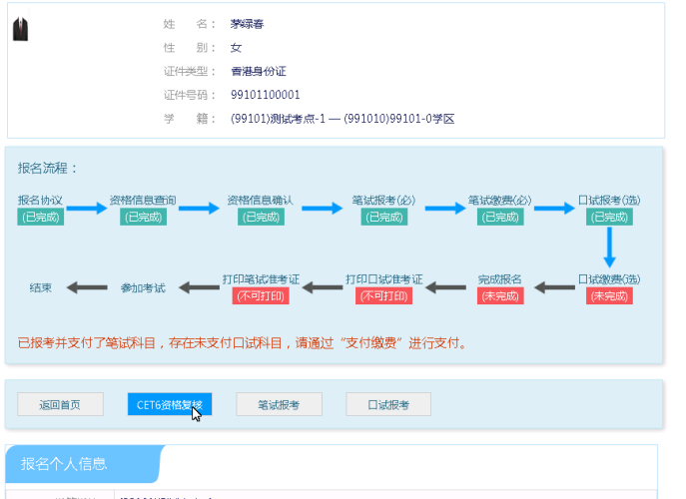Open the CET6资格复核 button
This screenshot has width=686, height=499.
169,404
